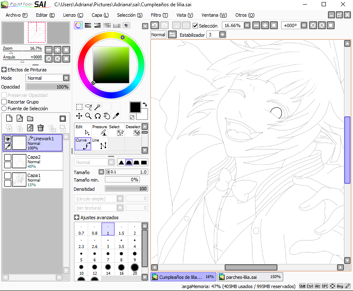The width and height of the screenshot is (353, 291).
Task: Select the move layer tool
Action: click(79, 116)
